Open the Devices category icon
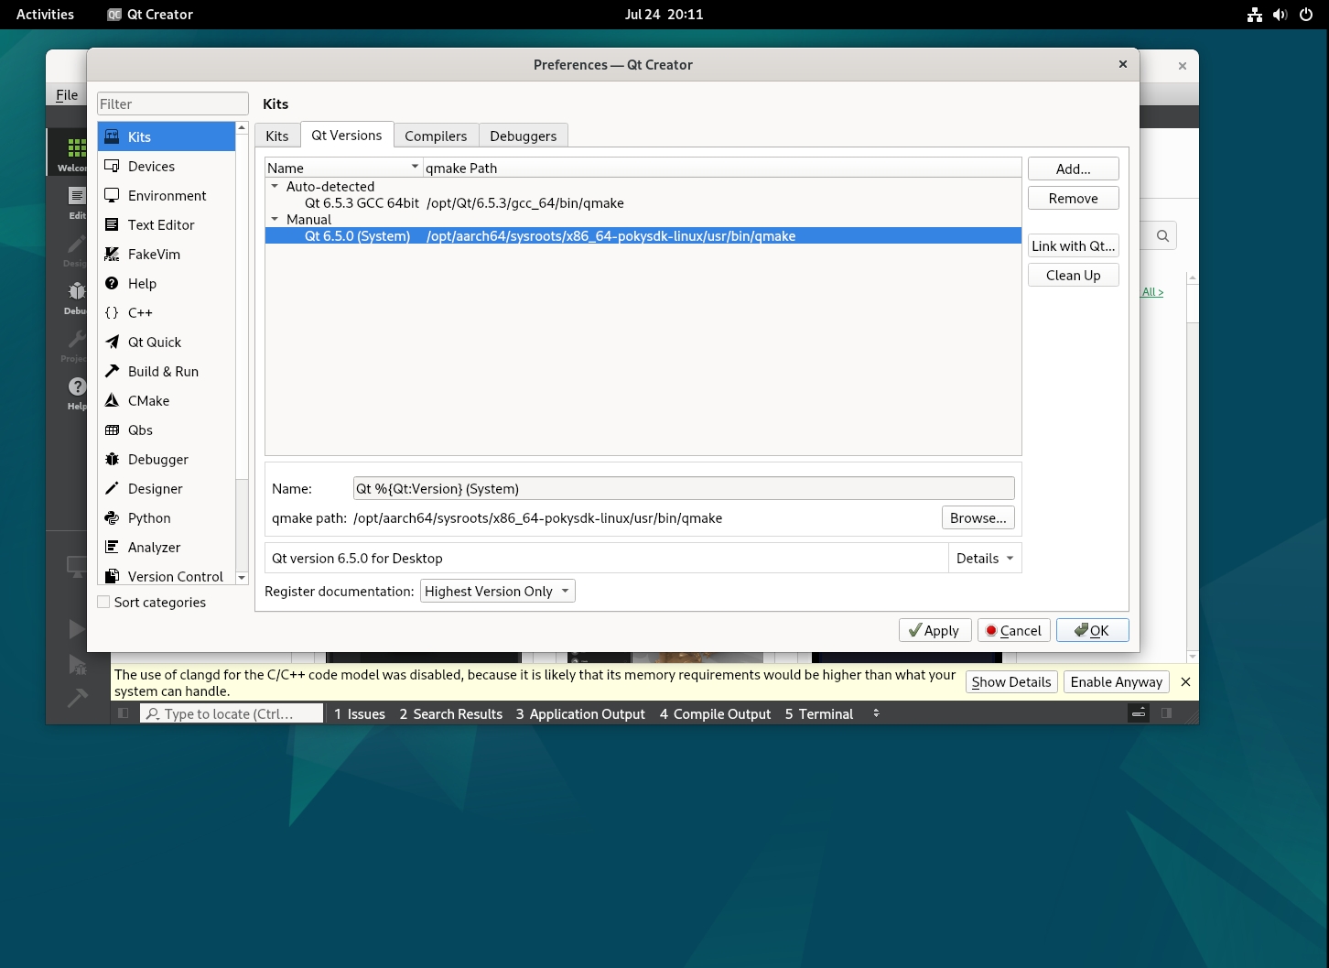 click(x=113, y=166)
